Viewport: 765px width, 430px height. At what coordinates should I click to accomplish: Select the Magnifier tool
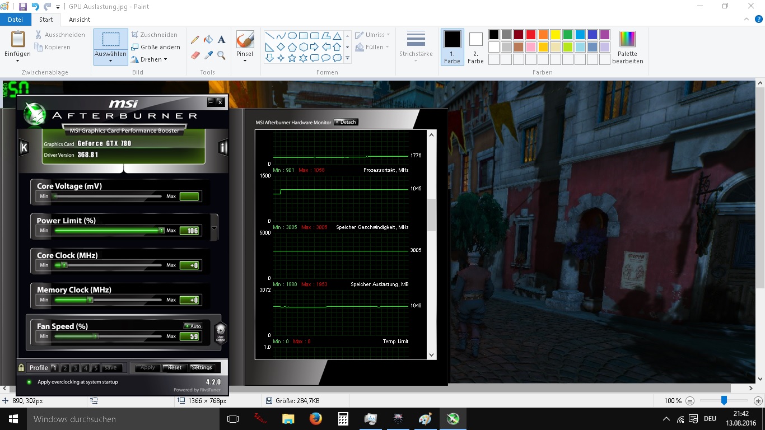(222, 55)
